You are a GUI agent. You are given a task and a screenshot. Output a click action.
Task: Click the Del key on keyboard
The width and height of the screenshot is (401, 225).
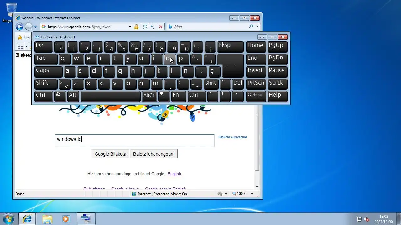click(x=238, y=84)
